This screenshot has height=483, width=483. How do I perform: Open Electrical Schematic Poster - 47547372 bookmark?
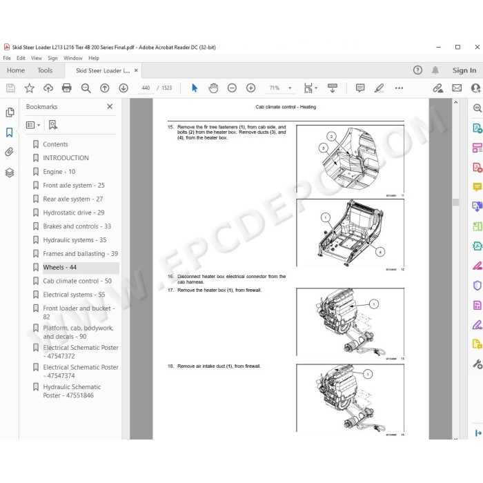pyautogui.click(x=81, y=352)
